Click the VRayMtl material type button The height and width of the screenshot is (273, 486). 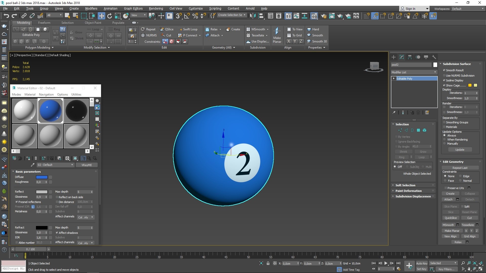[86, 165]
